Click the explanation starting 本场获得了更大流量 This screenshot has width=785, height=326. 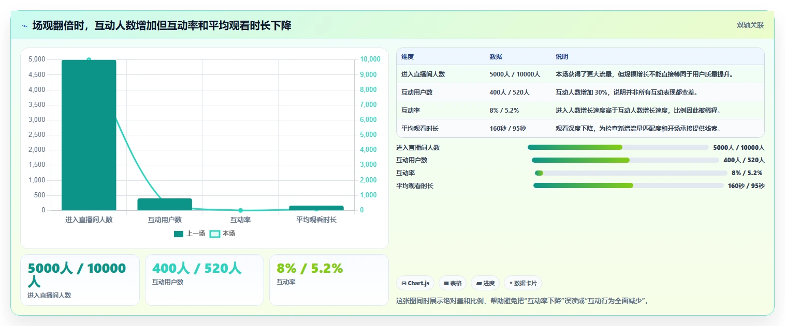644,74
